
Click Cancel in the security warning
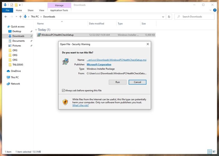137,82
